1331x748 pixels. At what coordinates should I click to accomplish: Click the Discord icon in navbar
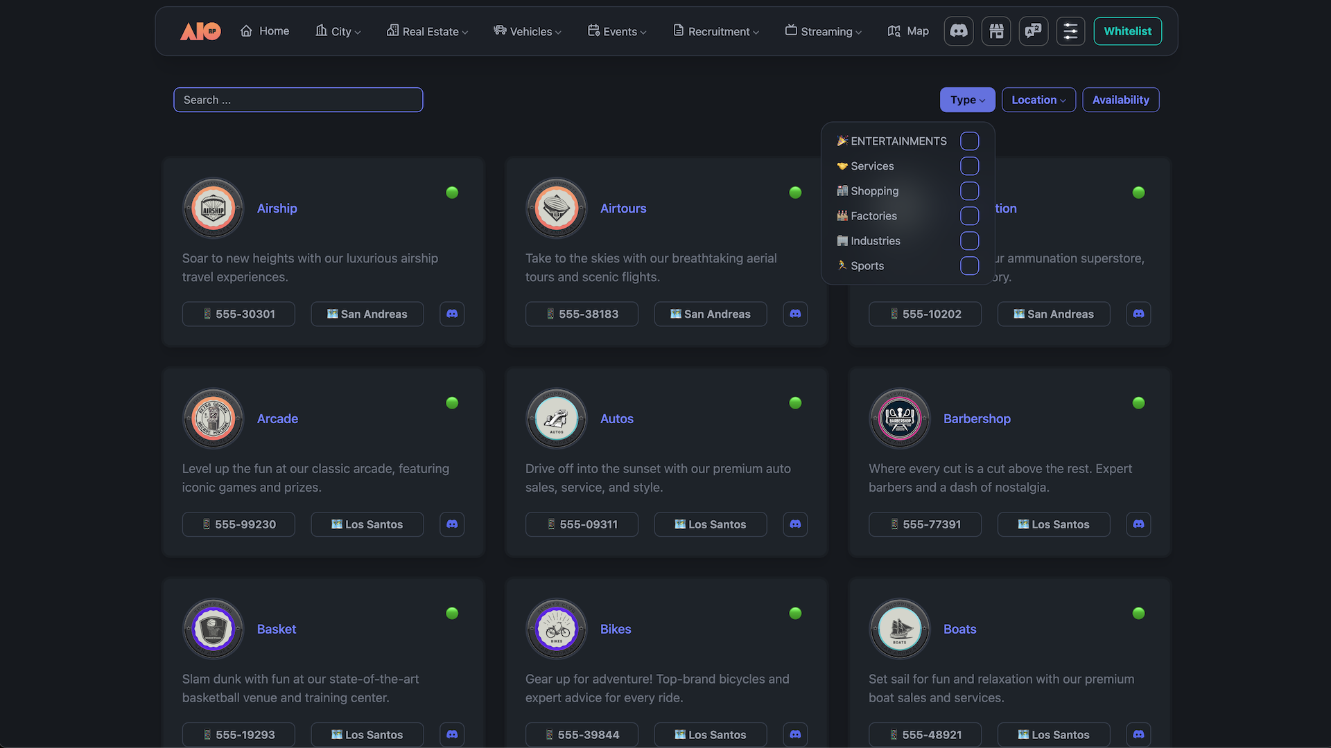click(959, 31)
